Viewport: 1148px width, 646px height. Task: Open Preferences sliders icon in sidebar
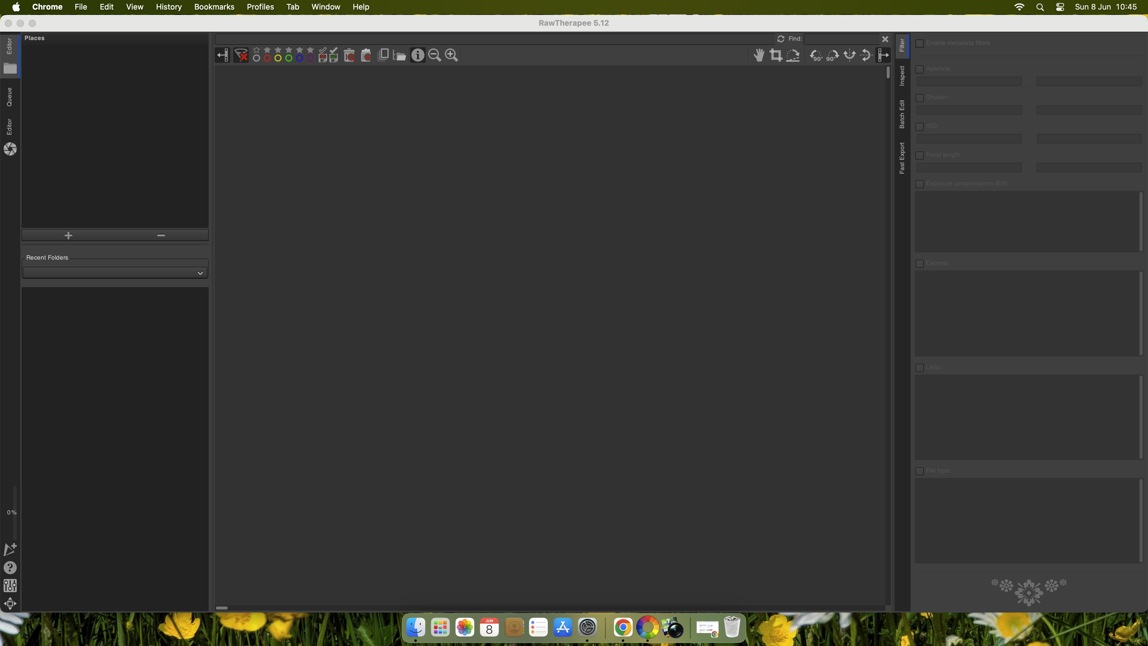pos(10,585)
